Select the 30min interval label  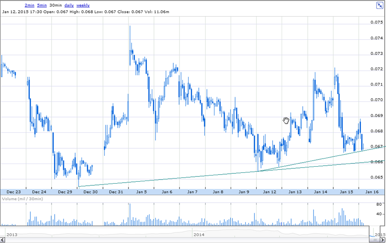click(56, 5)
